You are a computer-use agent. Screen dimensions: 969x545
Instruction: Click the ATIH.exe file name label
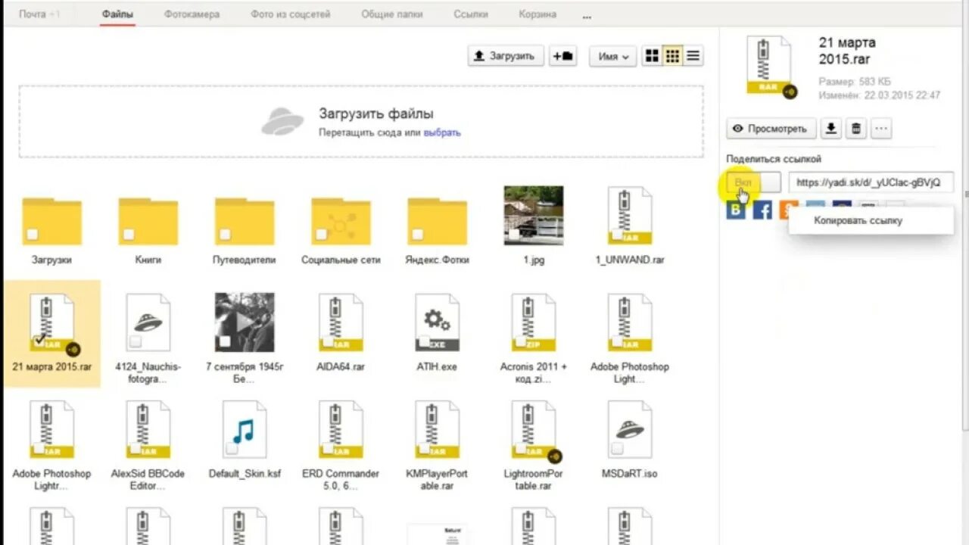coord(437,366)
